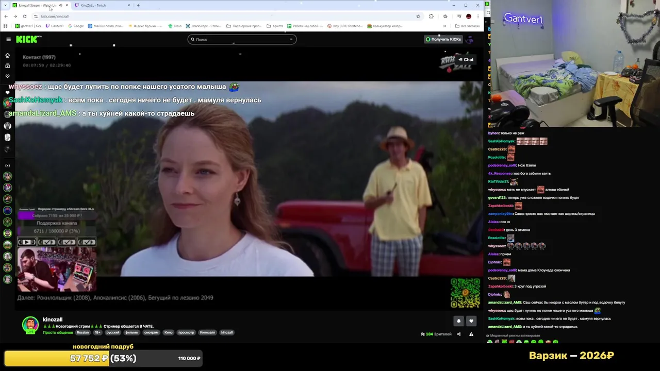Viewport: 660px width, 371px height.
Task: Follow the channel with heart button
Action: coord(471,321)
